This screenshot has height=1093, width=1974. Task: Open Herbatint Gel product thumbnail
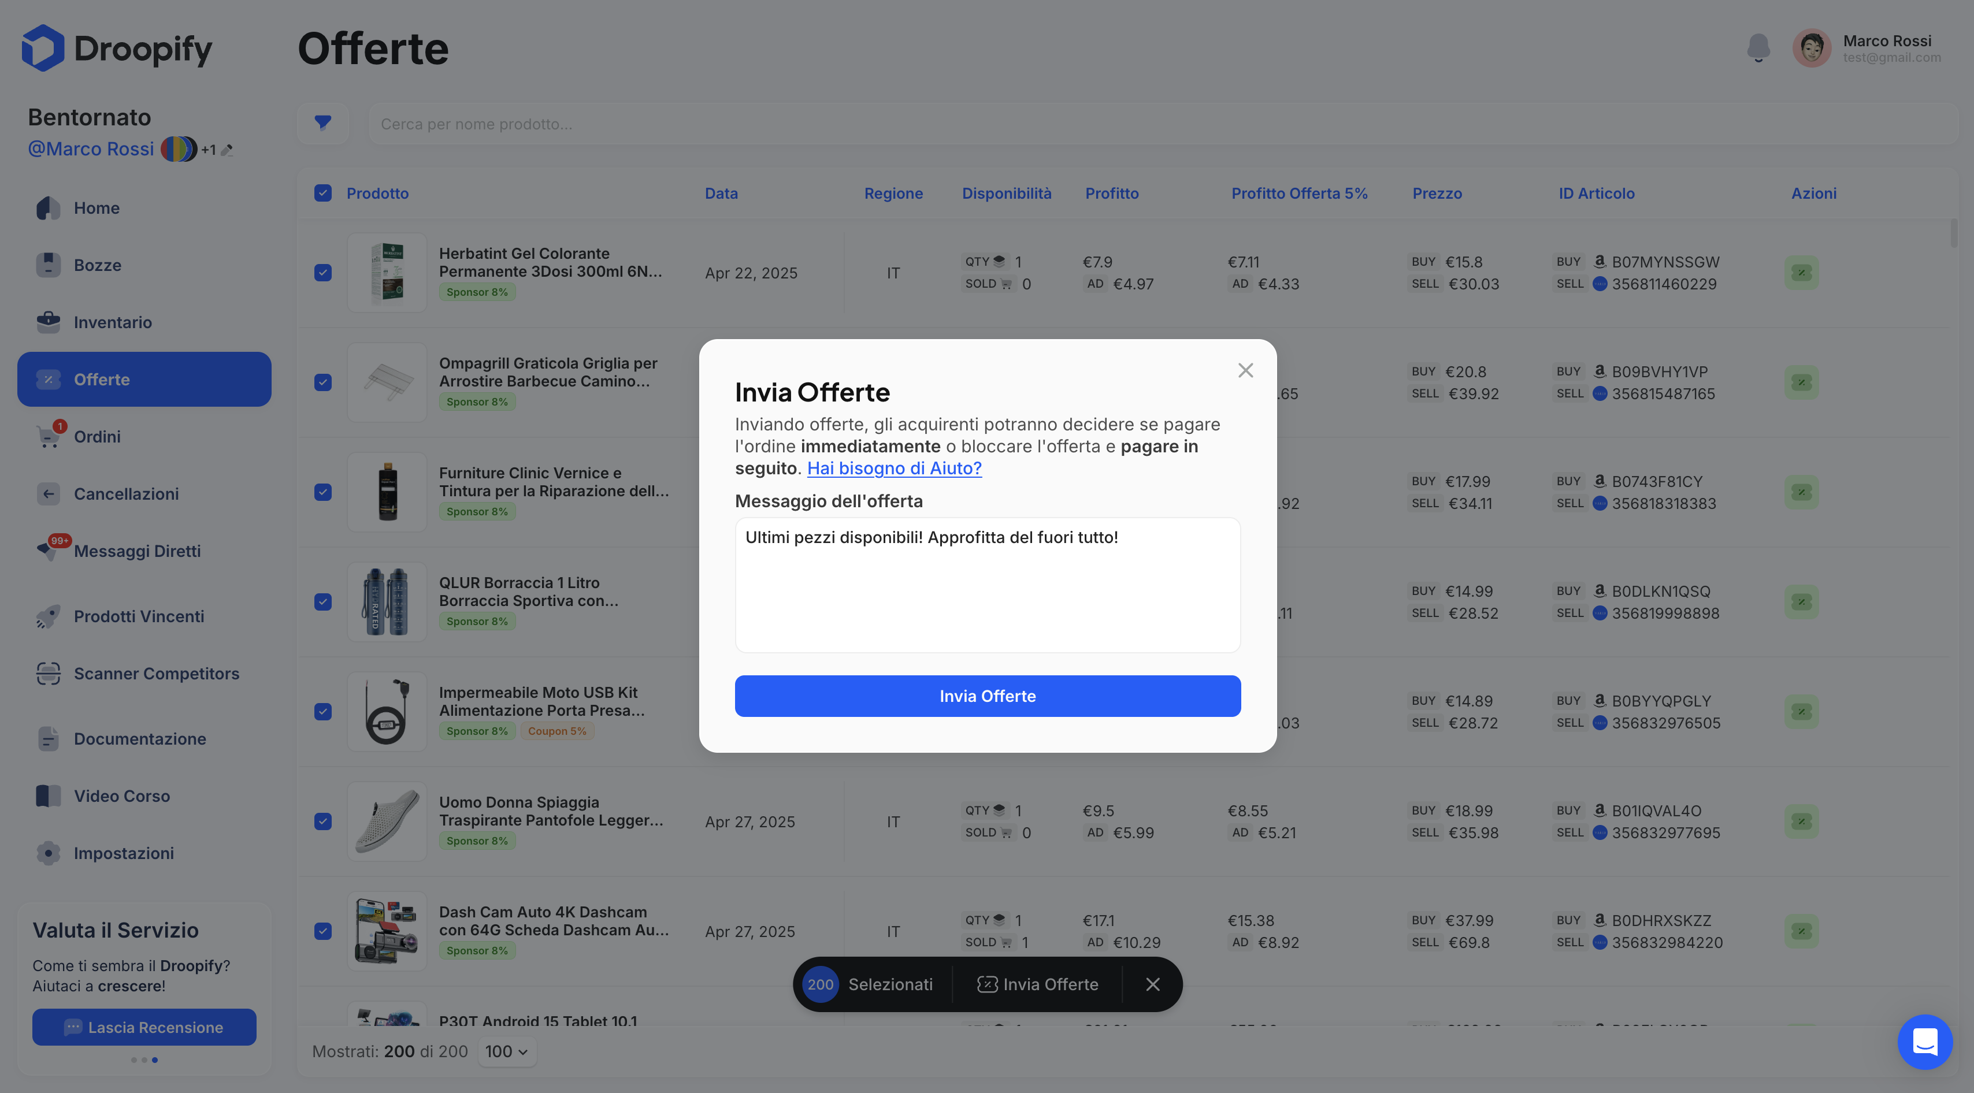point(386,273)
